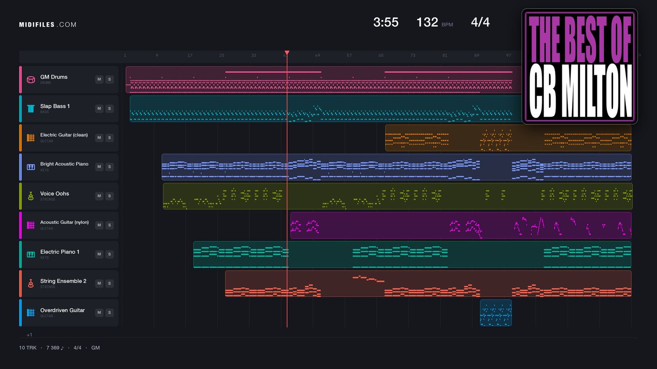This screenshot has width=657, height=369.
Task: Mute the GM Drums track
Action: [99, 80]
